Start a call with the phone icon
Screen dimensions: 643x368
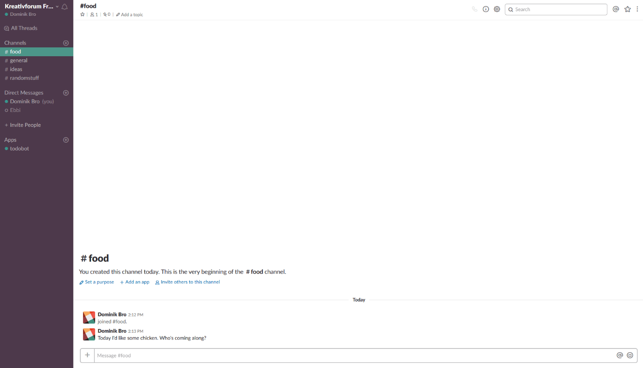474,9
